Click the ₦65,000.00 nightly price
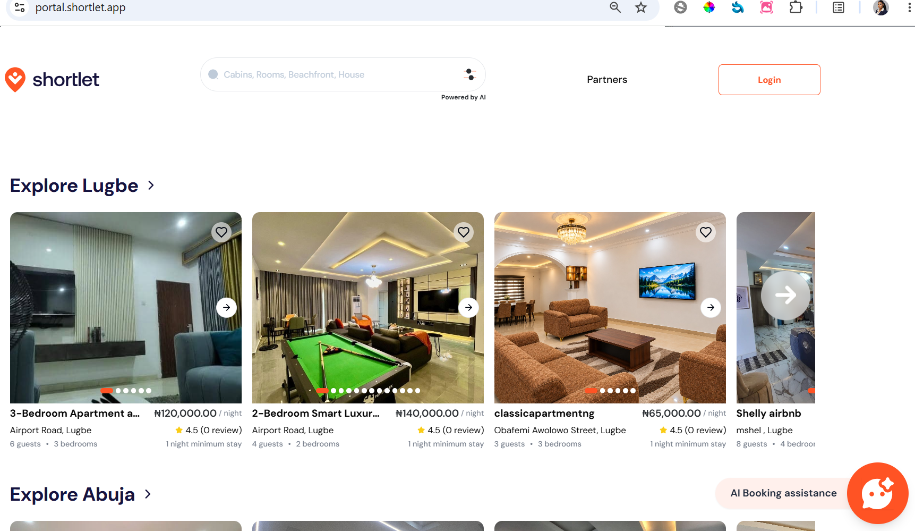 pos(672,414)
